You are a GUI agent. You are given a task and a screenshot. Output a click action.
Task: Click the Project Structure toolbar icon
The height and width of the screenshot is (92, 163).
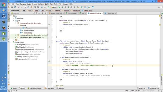[85, 7]
